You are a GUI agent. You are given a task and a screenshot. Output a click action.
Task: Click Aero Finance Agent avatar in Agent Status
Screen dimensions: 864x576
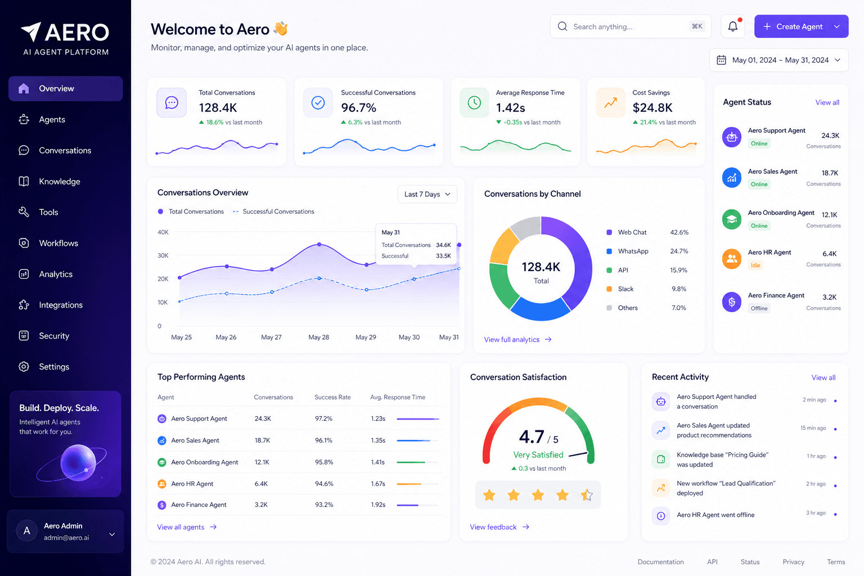(x=732, y=302)
